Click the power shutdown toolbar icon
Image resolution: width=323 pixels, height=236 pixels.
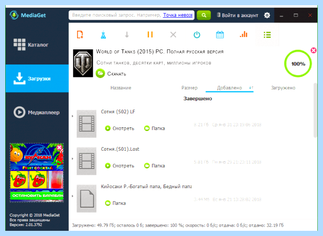(197, 34)
